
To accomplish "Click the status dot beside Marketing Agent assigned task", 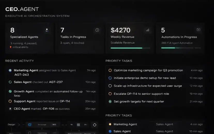I will [x=10, y=70].
